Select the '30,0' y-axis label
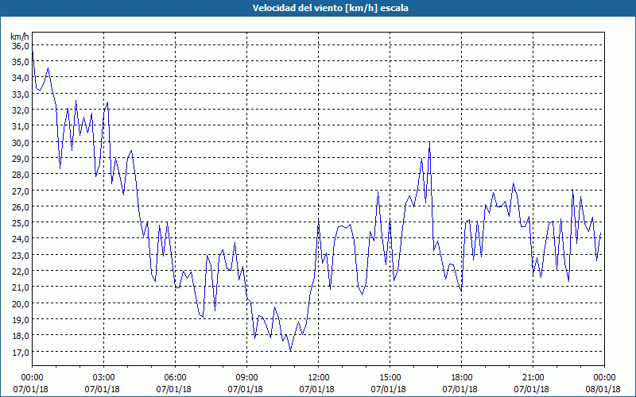The height and width of the screenshot is (397, 636). (21, 143)
